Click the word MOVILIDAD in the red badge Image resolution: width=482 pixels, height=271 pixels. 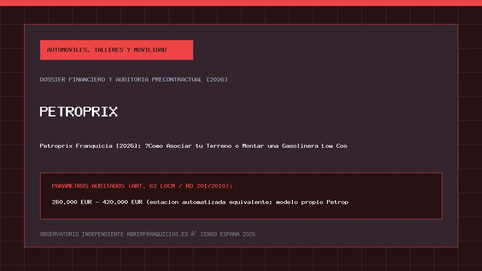coord(150,50)
